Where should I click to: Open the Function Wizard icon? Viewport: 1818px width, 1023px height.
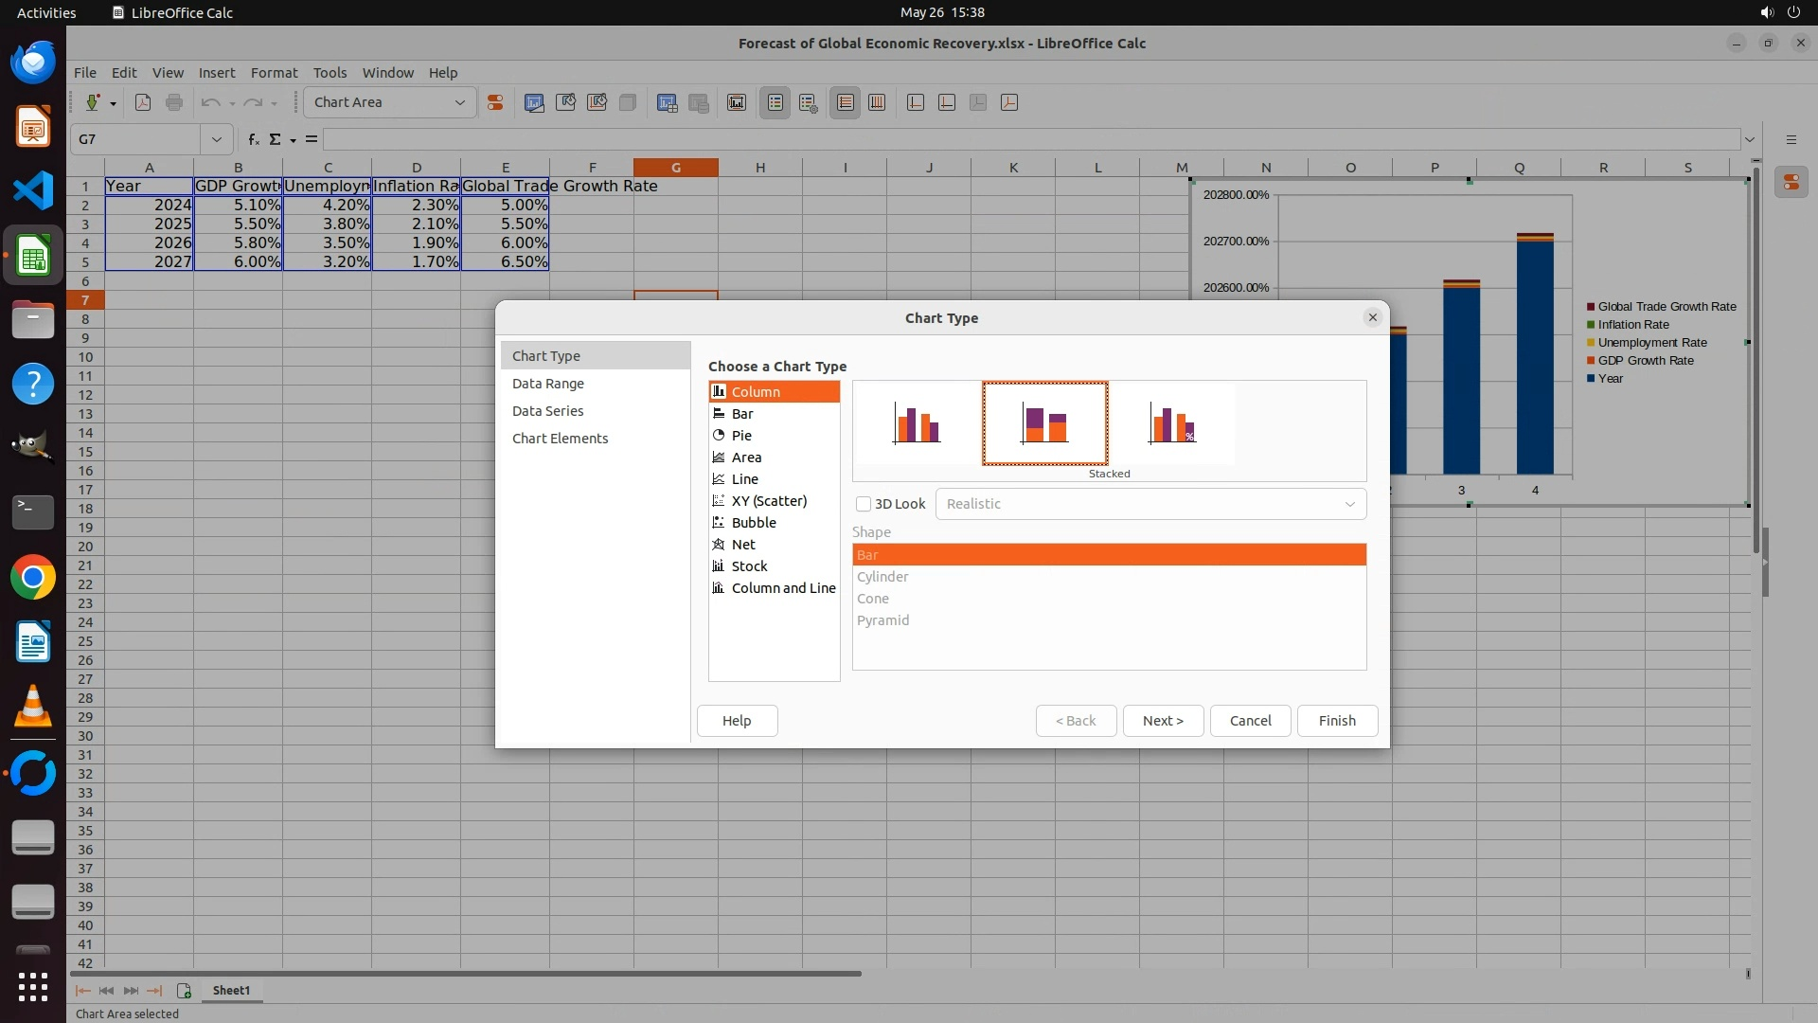pos(253,139)
